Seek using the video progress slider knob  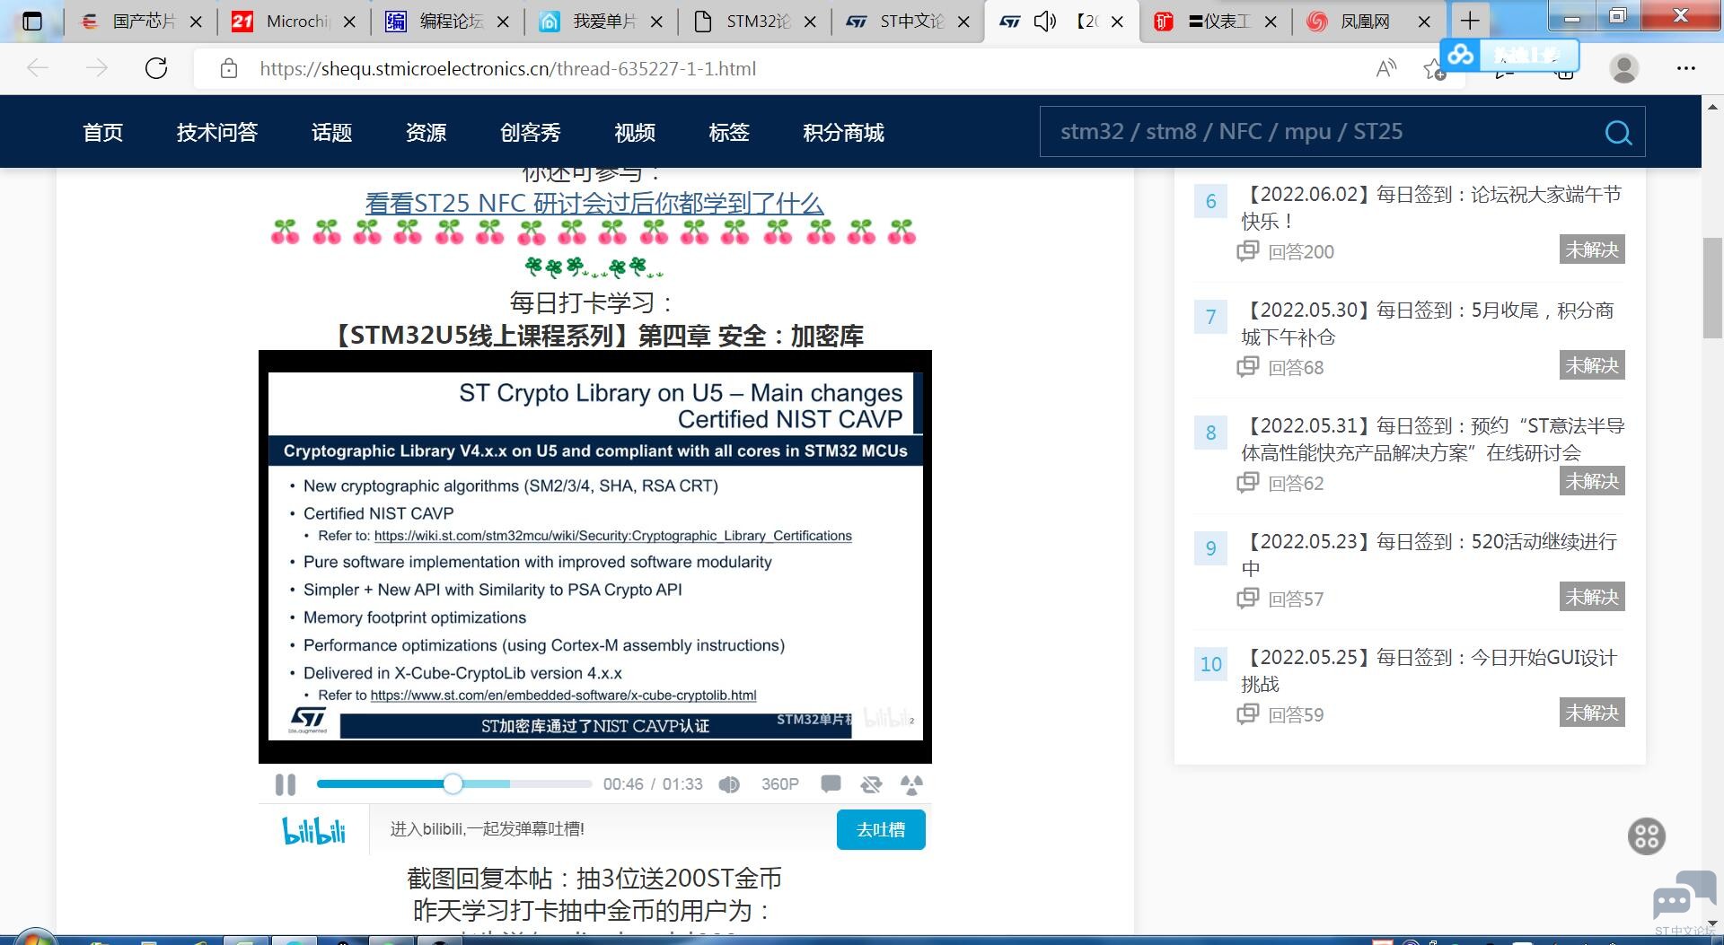click(453, 784)
